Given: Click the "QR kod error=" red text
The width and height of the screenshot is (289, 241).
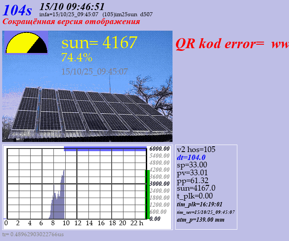Looking at the screenshot, I should click(x=220, y=43).
